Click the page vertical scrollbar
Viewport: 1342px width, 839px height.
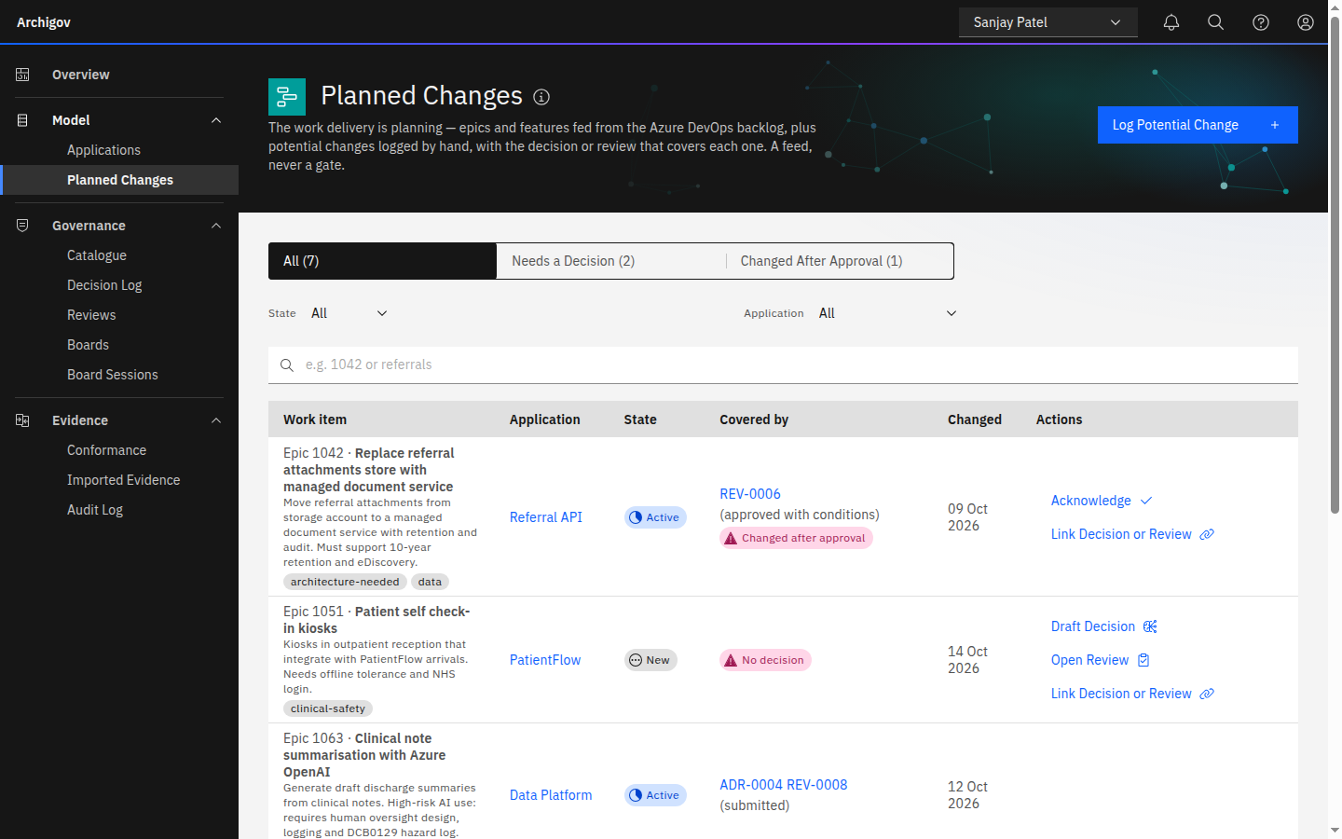tap(1335, 265)
